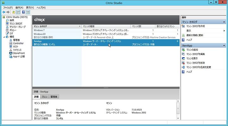This screenshot has width=228, height=126.
Task: Expand the 表示 submenu arrow
Action: pos(224,31)
